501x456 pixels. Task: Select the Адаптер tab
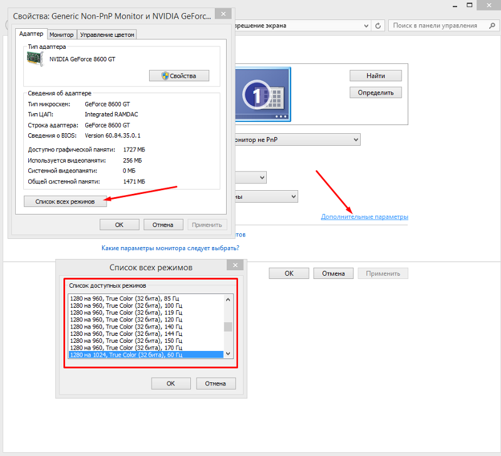[31, 34]
